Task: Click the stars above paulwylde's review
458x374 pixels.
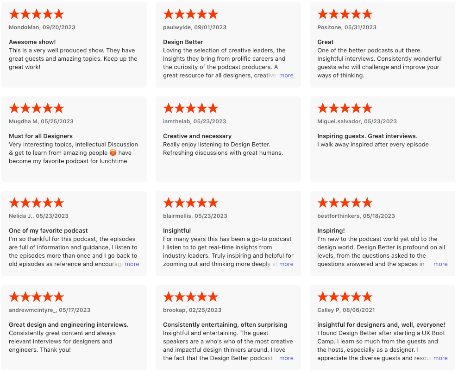Action: (190, 14)
